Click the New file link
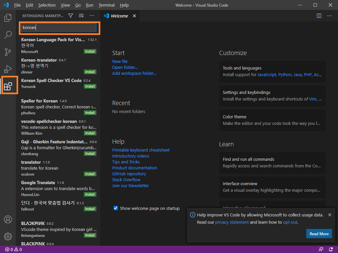 click(120, 61)
